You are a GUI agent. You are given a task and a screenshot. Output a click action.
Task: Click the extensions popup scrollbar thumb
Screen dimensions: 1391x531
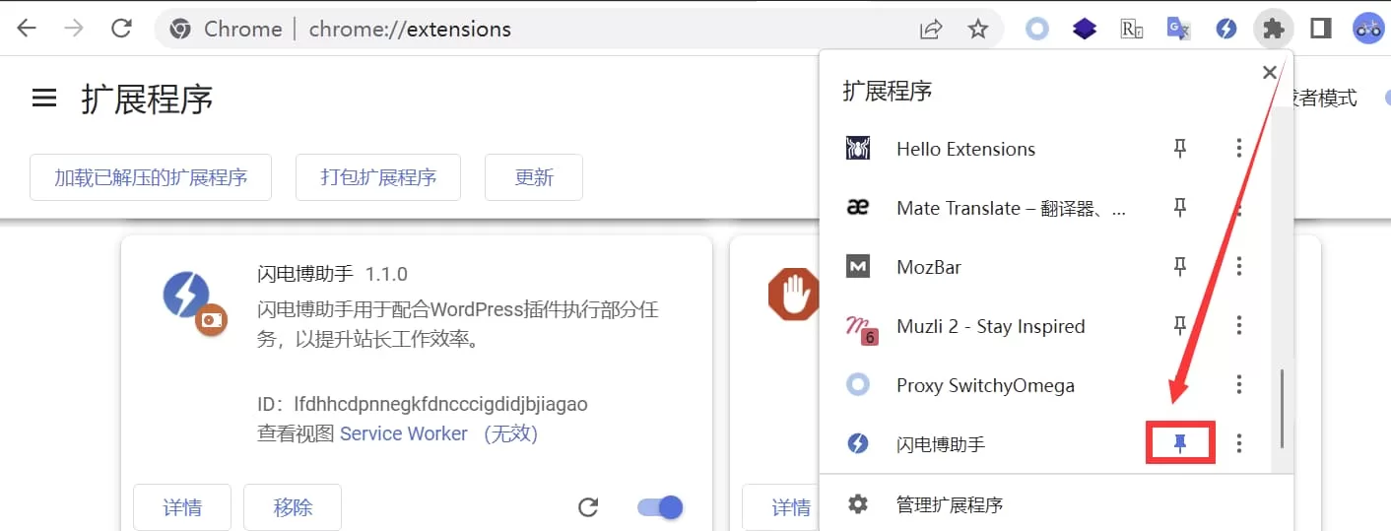point(1282,409)
